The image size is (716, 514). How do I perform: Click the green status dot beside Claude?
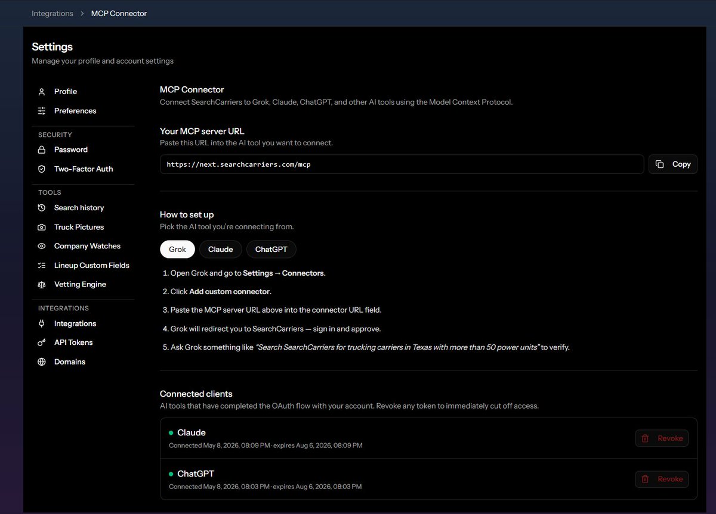(x=171, y=433)
